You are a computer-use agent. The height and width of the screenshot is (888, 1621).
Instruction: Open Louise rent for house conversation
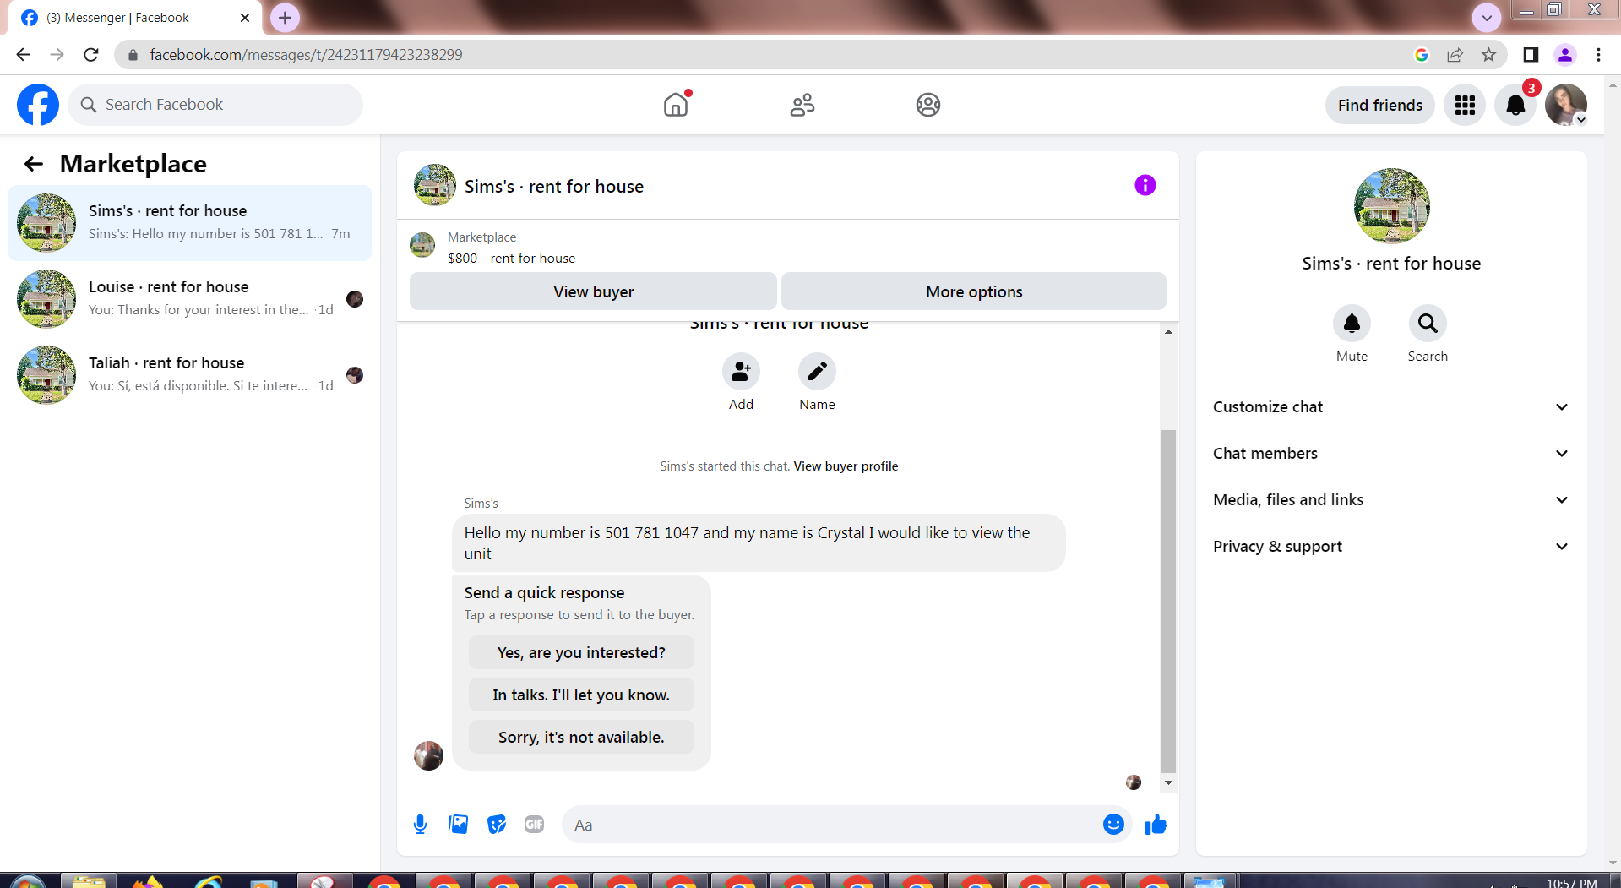(190, 299)
